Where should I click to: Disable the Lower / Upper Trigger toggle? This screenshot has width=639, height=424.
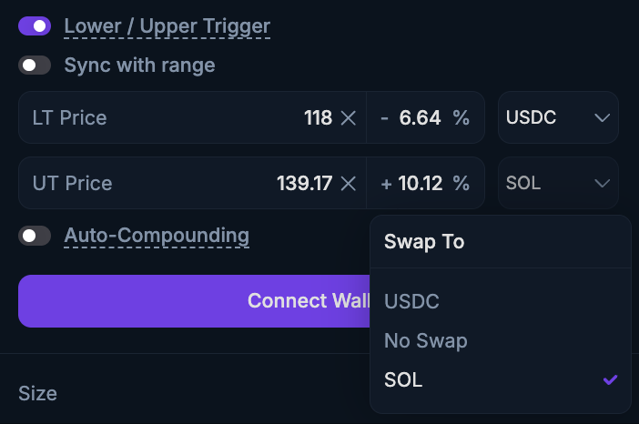tap(35, 26)
